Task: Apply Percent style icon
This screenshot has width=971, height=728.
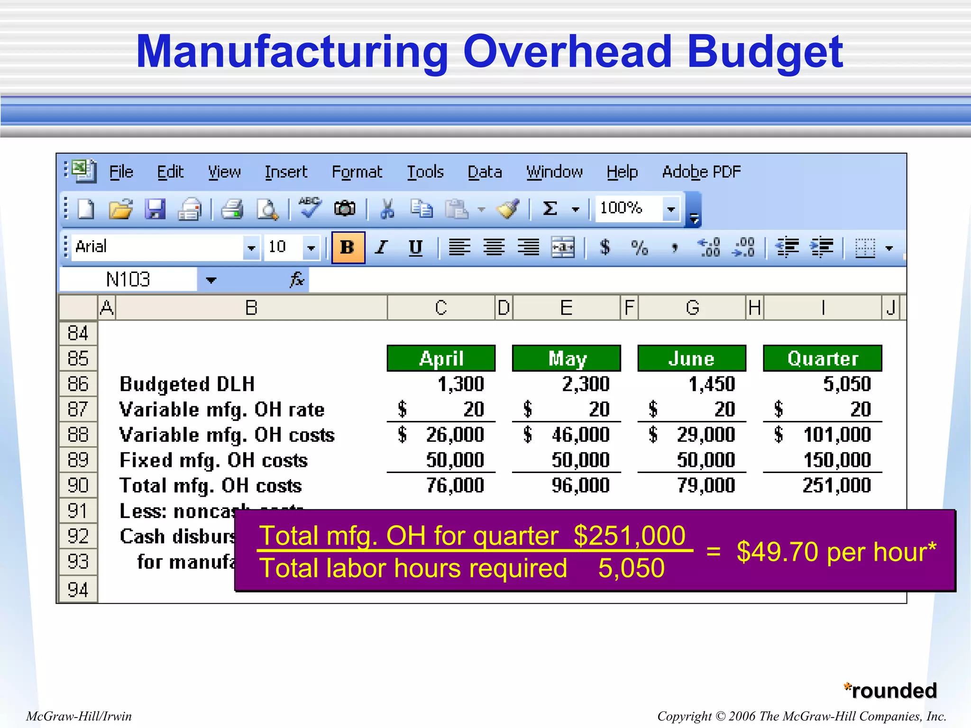Action: [x=640, y=247]
